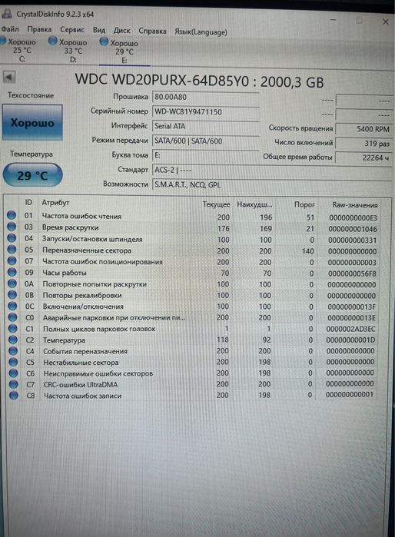Click the Прошивка field 80.00A80
The image size is (395, 537).
click(205, 97)
